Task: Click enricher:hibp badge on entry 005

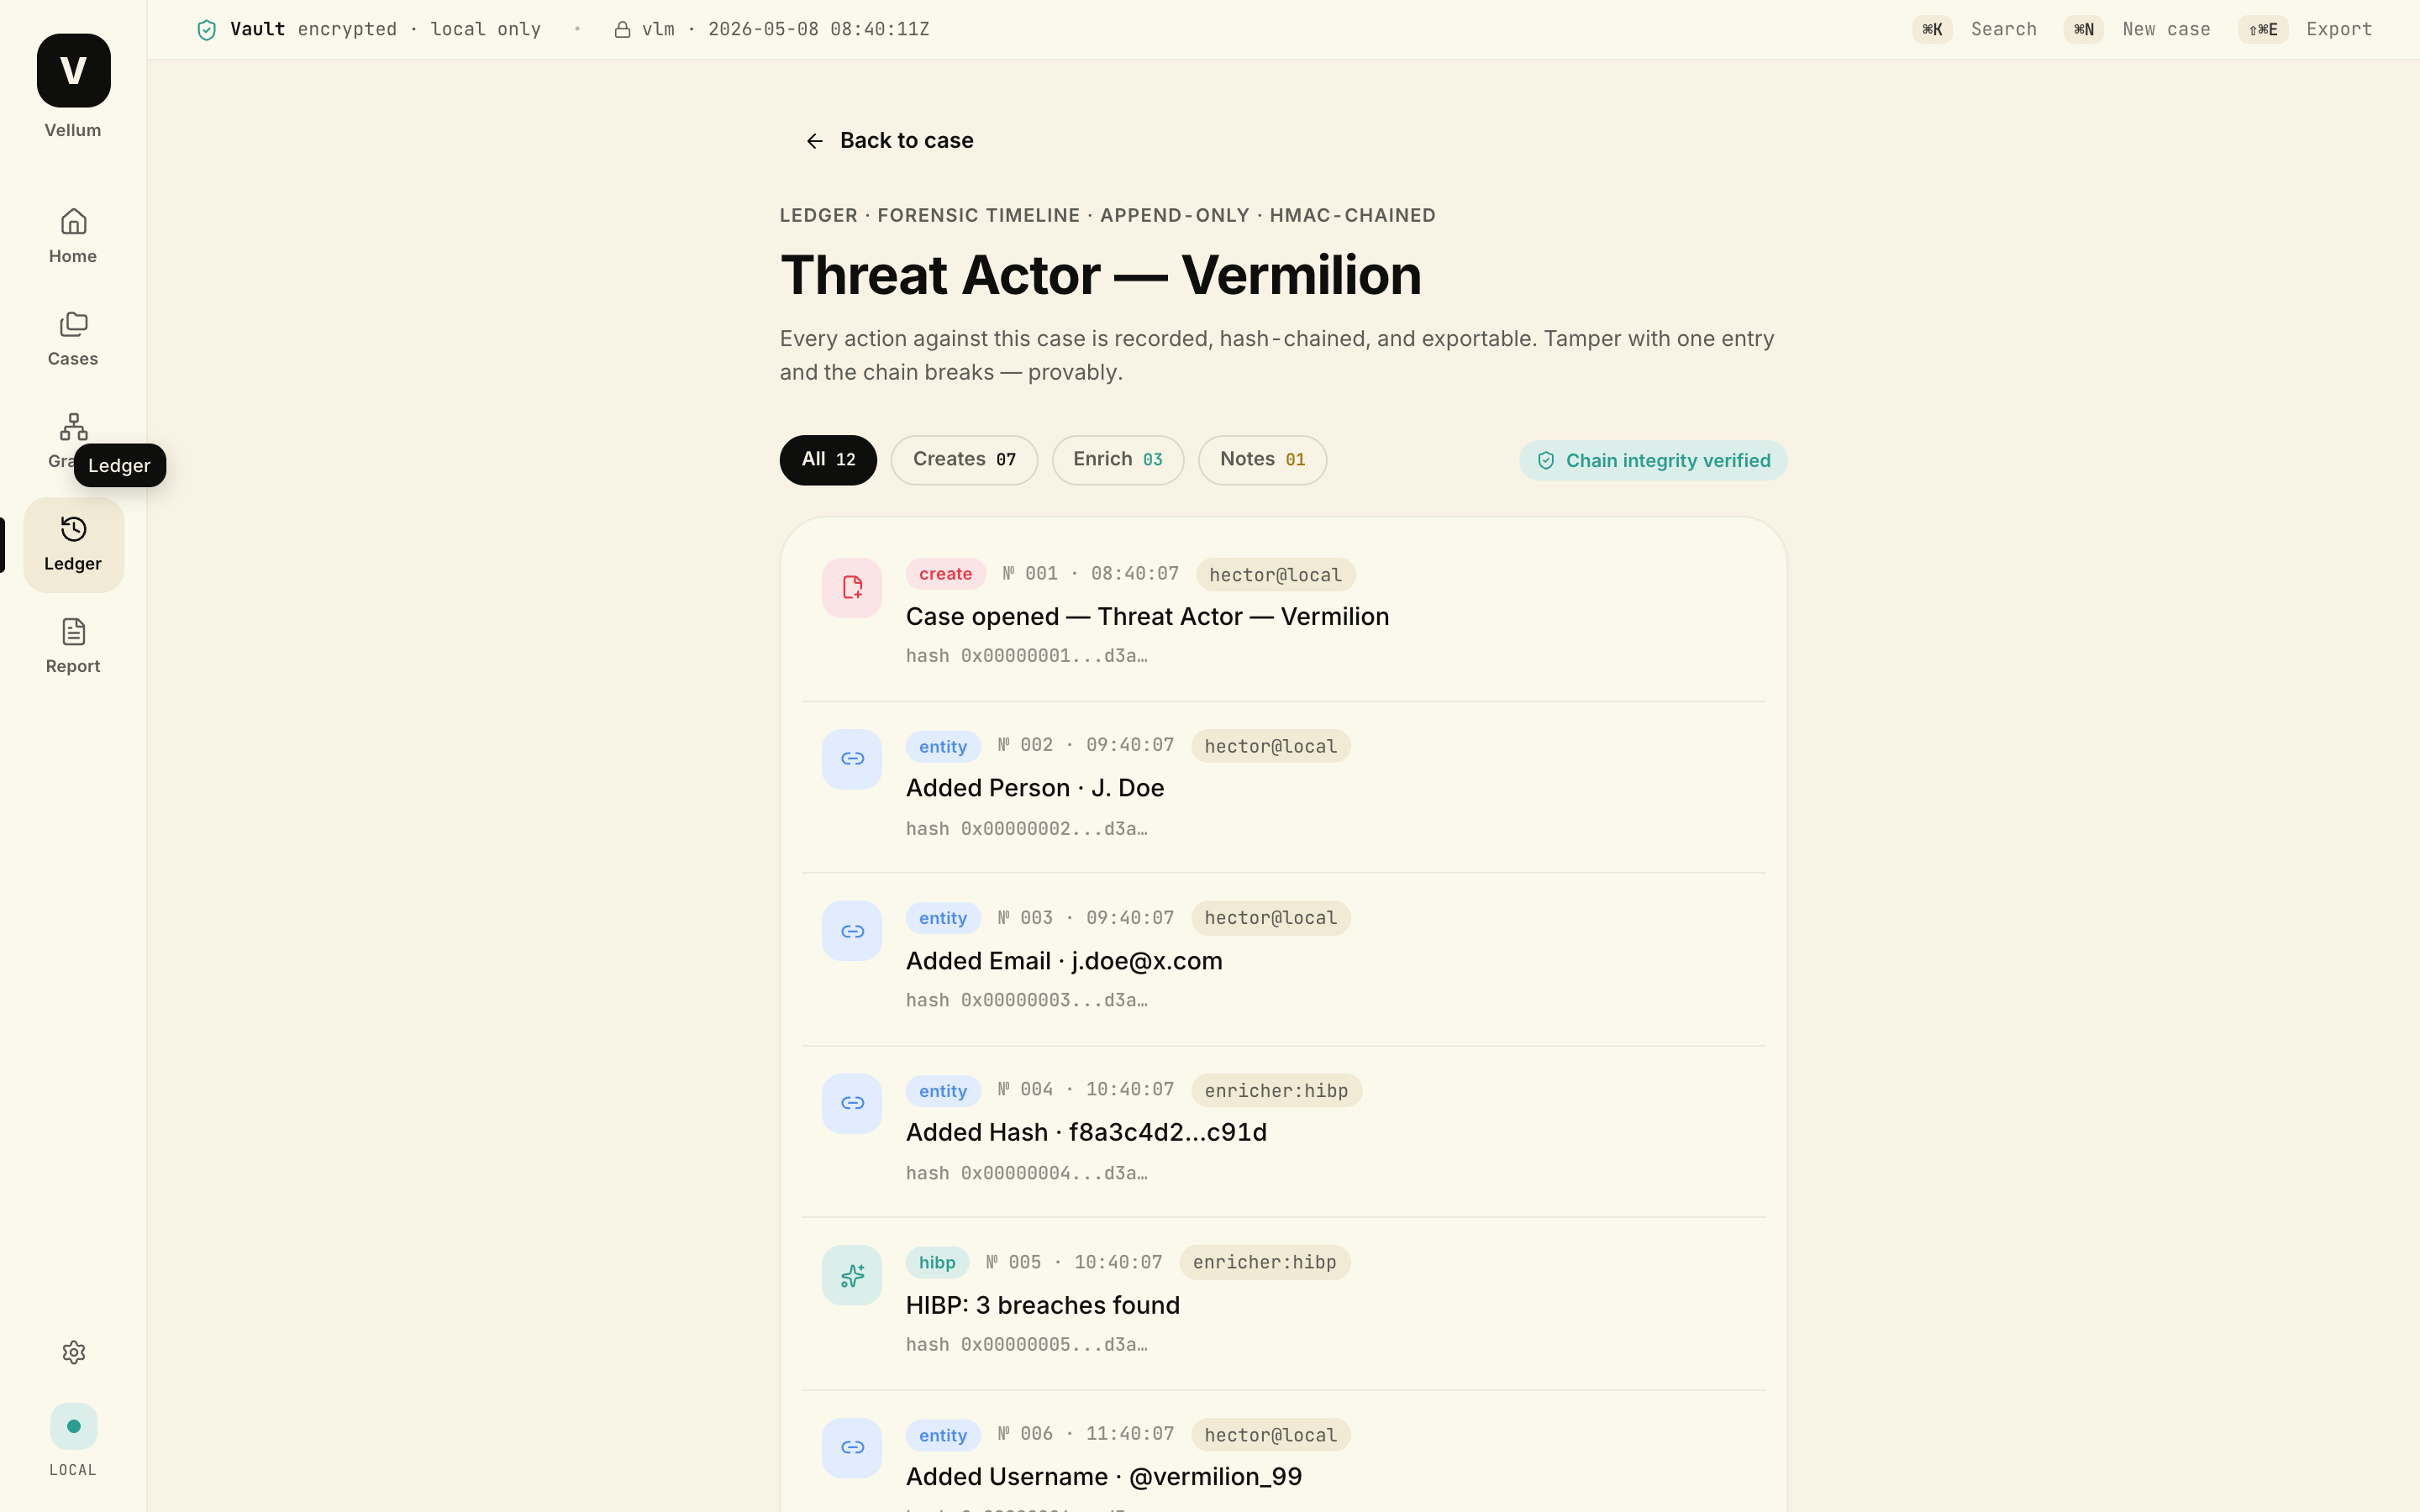Action: [1264, 1262]
